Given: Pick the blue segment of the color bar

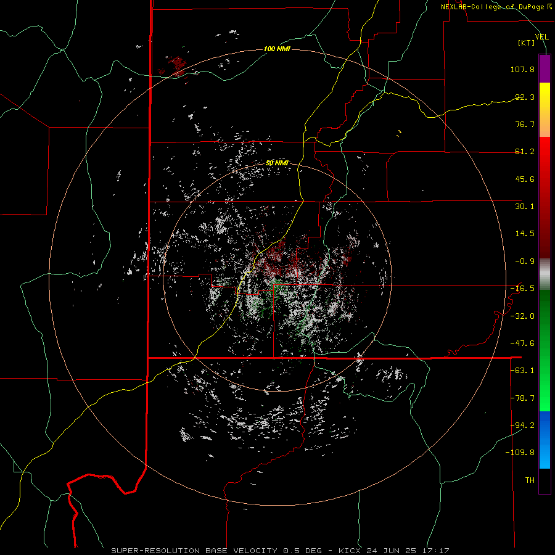Looking at the screenshot, I should pyautogui.click(x=545, y=440).
